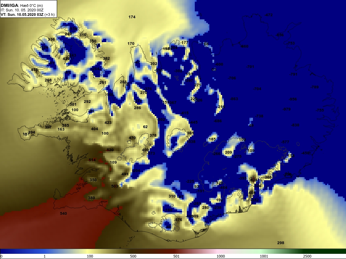Click the map value 365

pyautogui.click(x=190, y=133)
